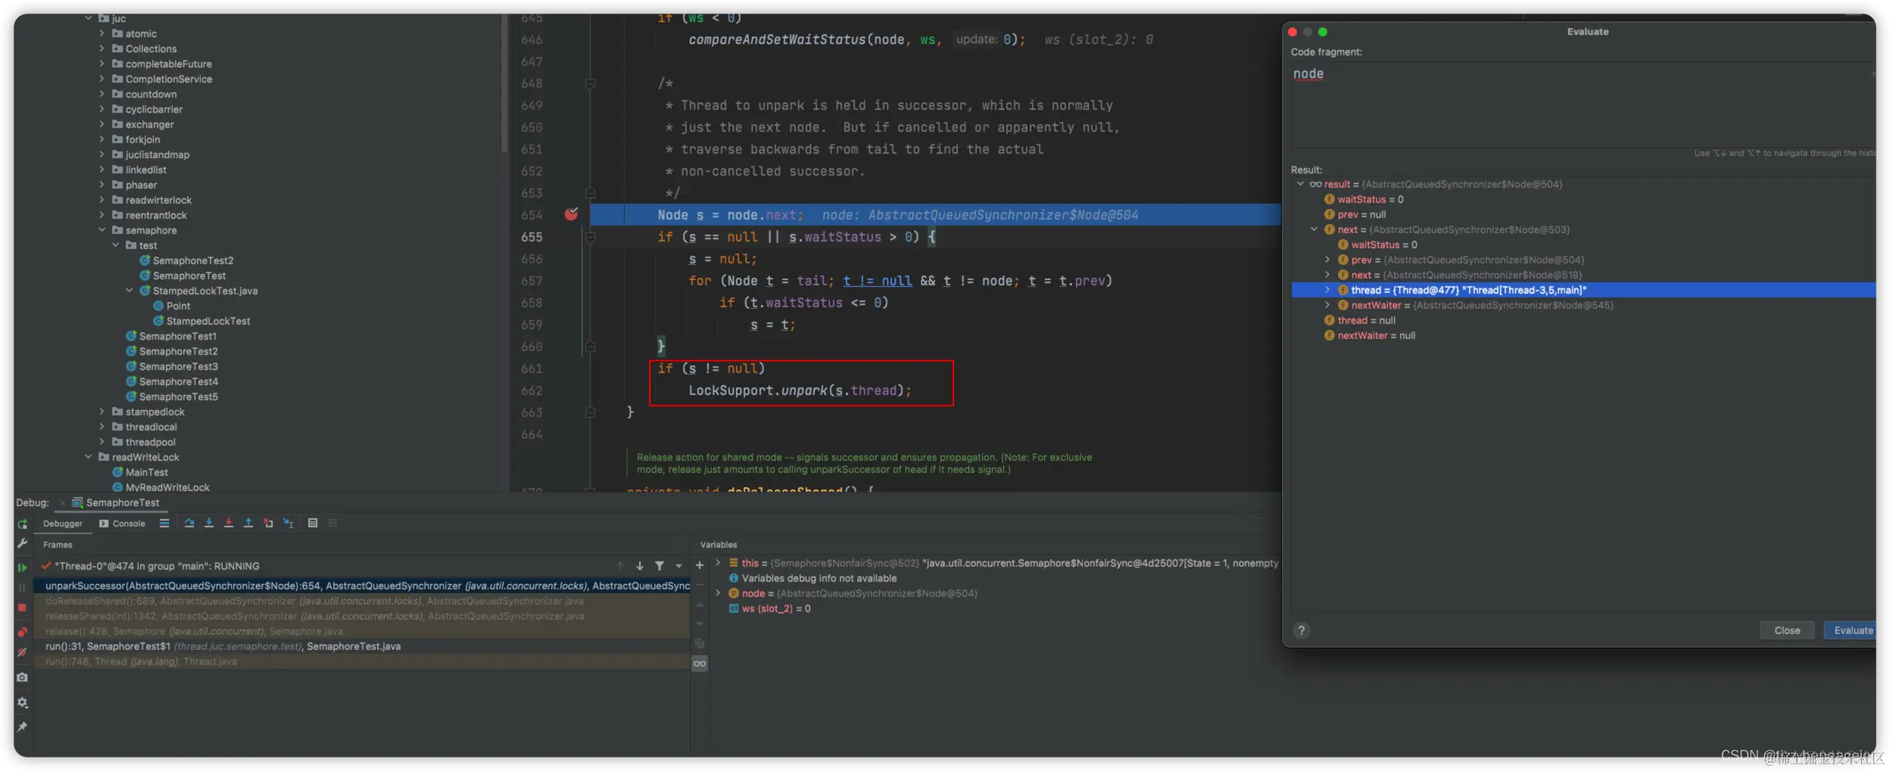The width and height of the screenshot is (1890, 771).
Task: Open help in the Evaluate dialog
Action: point(1302,630)
